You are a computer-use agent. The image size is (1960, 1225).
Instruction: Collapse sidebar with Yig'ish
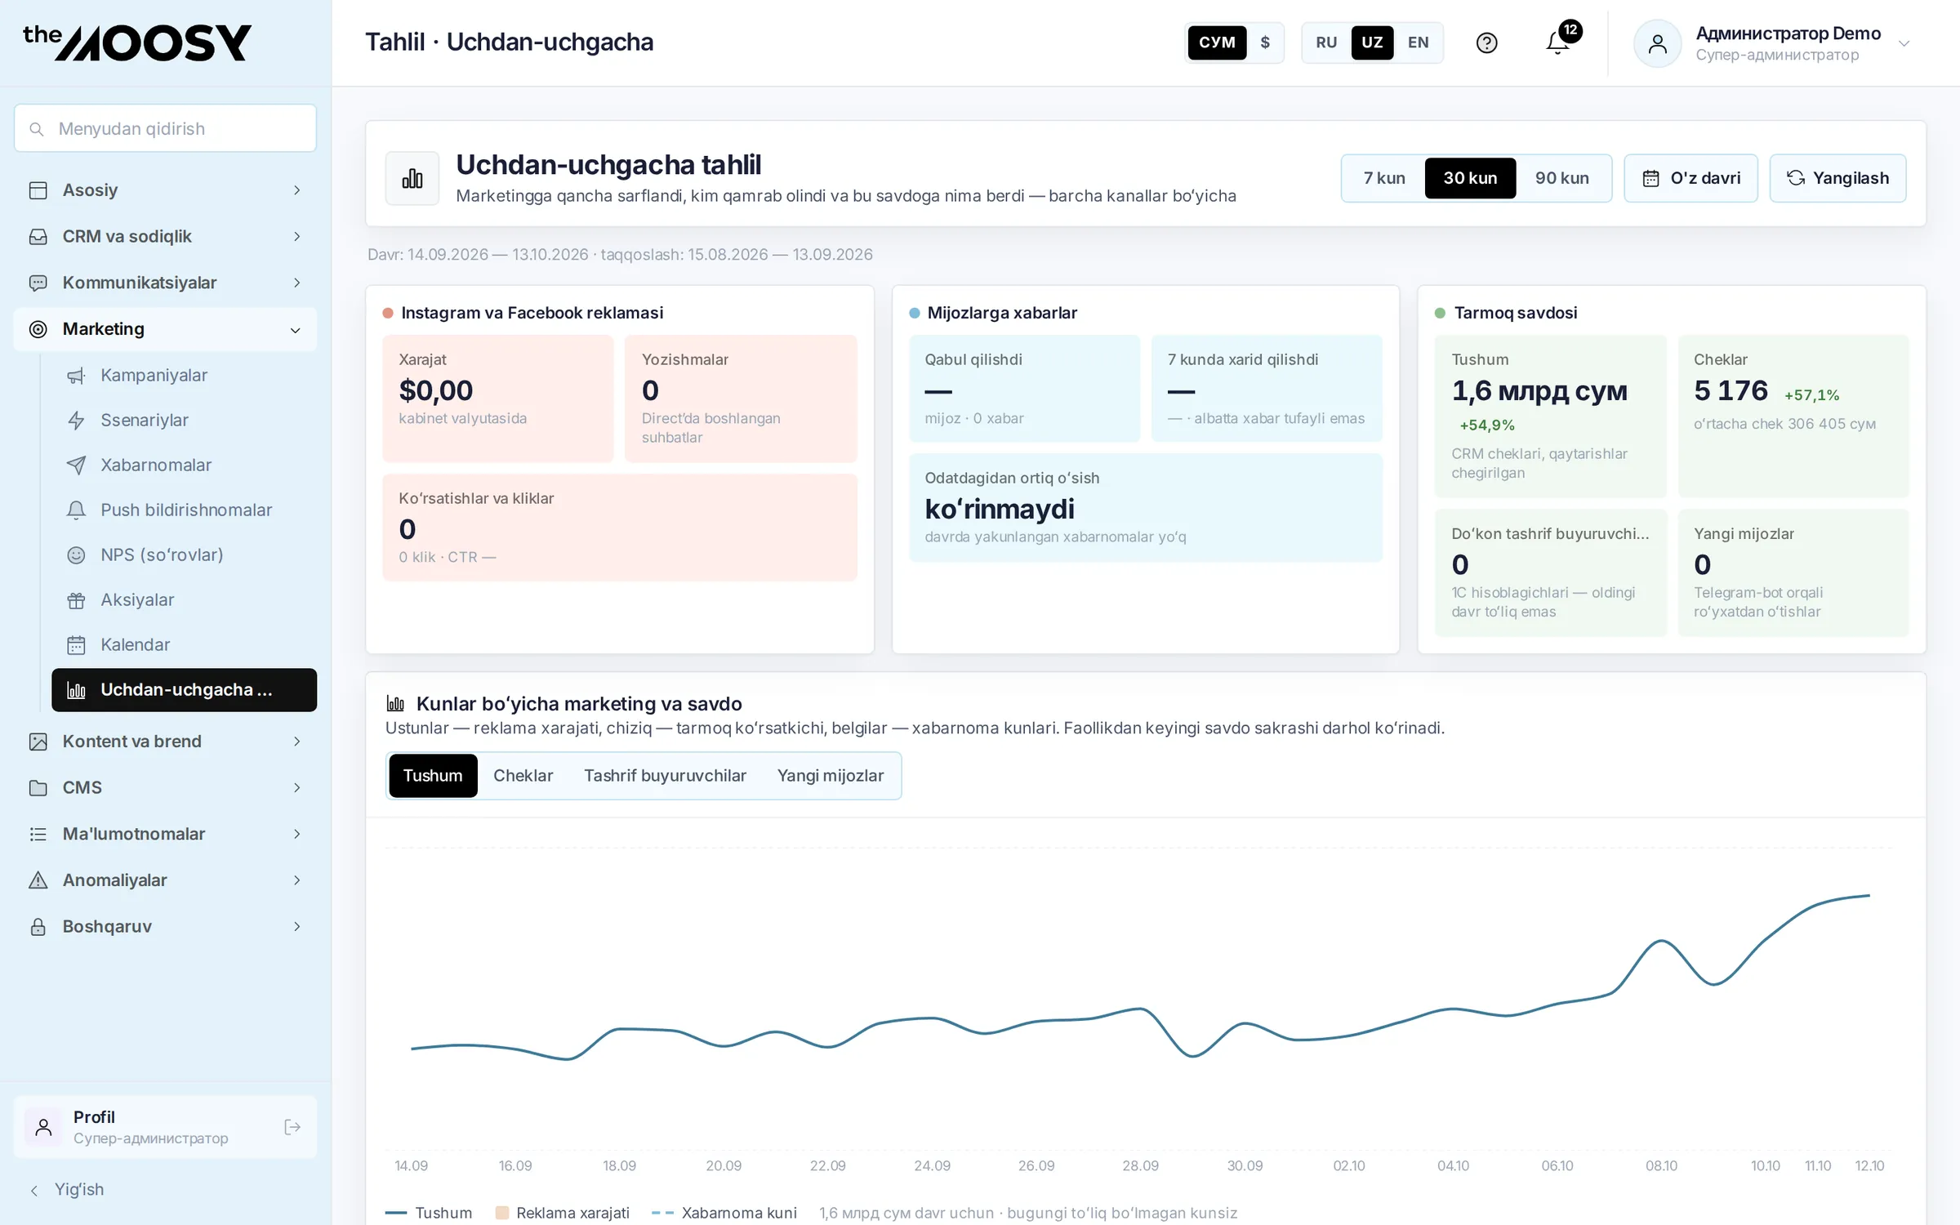pos(67,1190)
